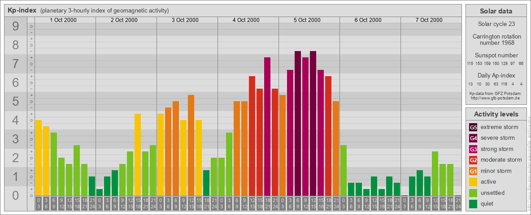Screen dimensions: 531x215
Task: Click the '5 Oct 2000' date header
Action: click(307, 20)
